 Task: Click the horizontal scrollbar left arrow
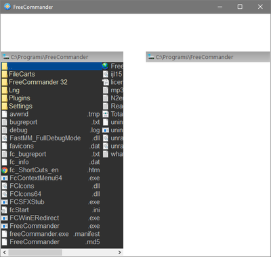(x=4, y=252)
